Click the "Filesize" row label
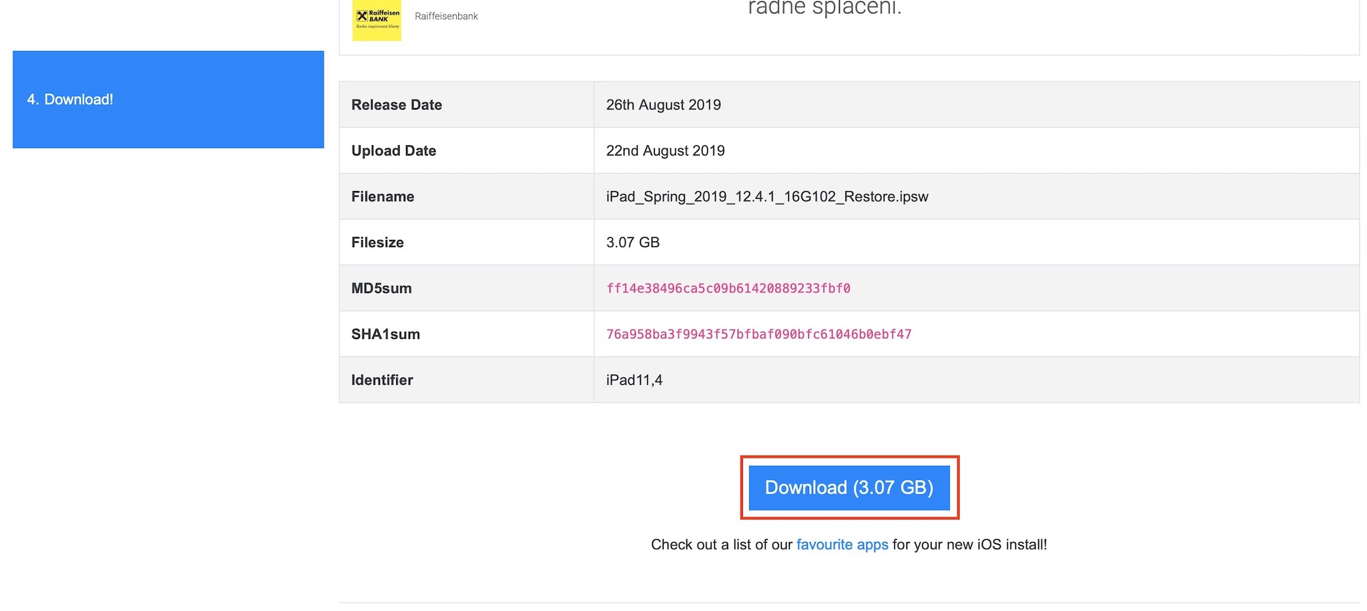Screen dimensions: 1367x611 tap(378, 243)
